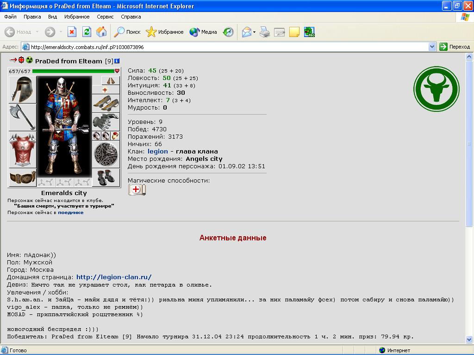This screenshot has width=474, height=355.
Task: Expand the Mail button dropdown arrow
Action: 254,32
